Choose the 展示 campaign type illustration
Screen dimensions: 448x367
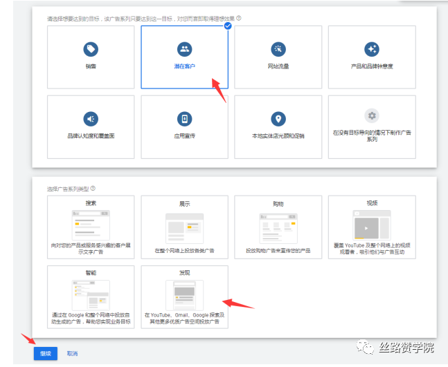pyautogui.click(x=185, y=228)
